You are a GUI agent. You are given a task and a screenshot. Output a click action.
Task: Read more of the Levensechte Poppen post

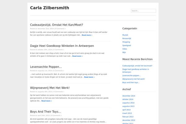(89, 77)
